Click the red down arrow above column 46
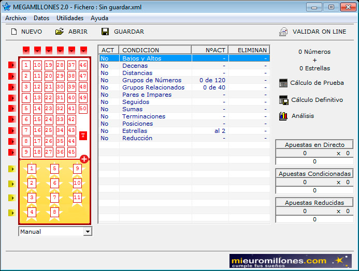Viewport: 359px width, 271px height. (83, 50)
